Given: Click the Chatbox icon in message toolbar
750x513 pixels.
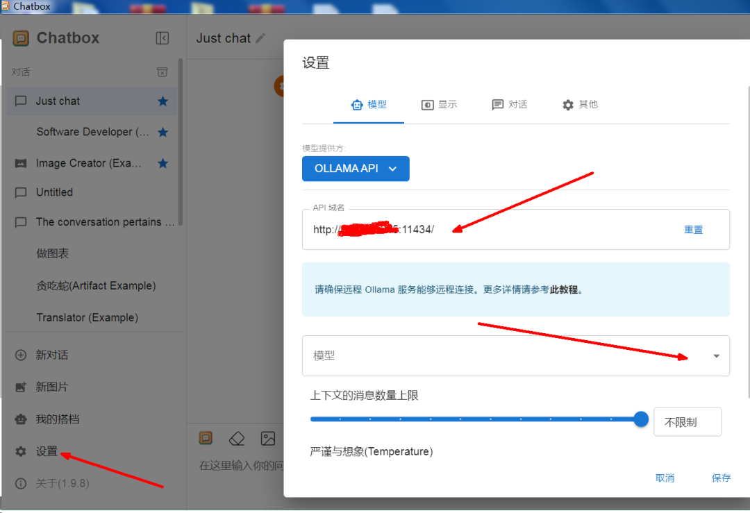Looking at the screenshot, I should (206, 438).
